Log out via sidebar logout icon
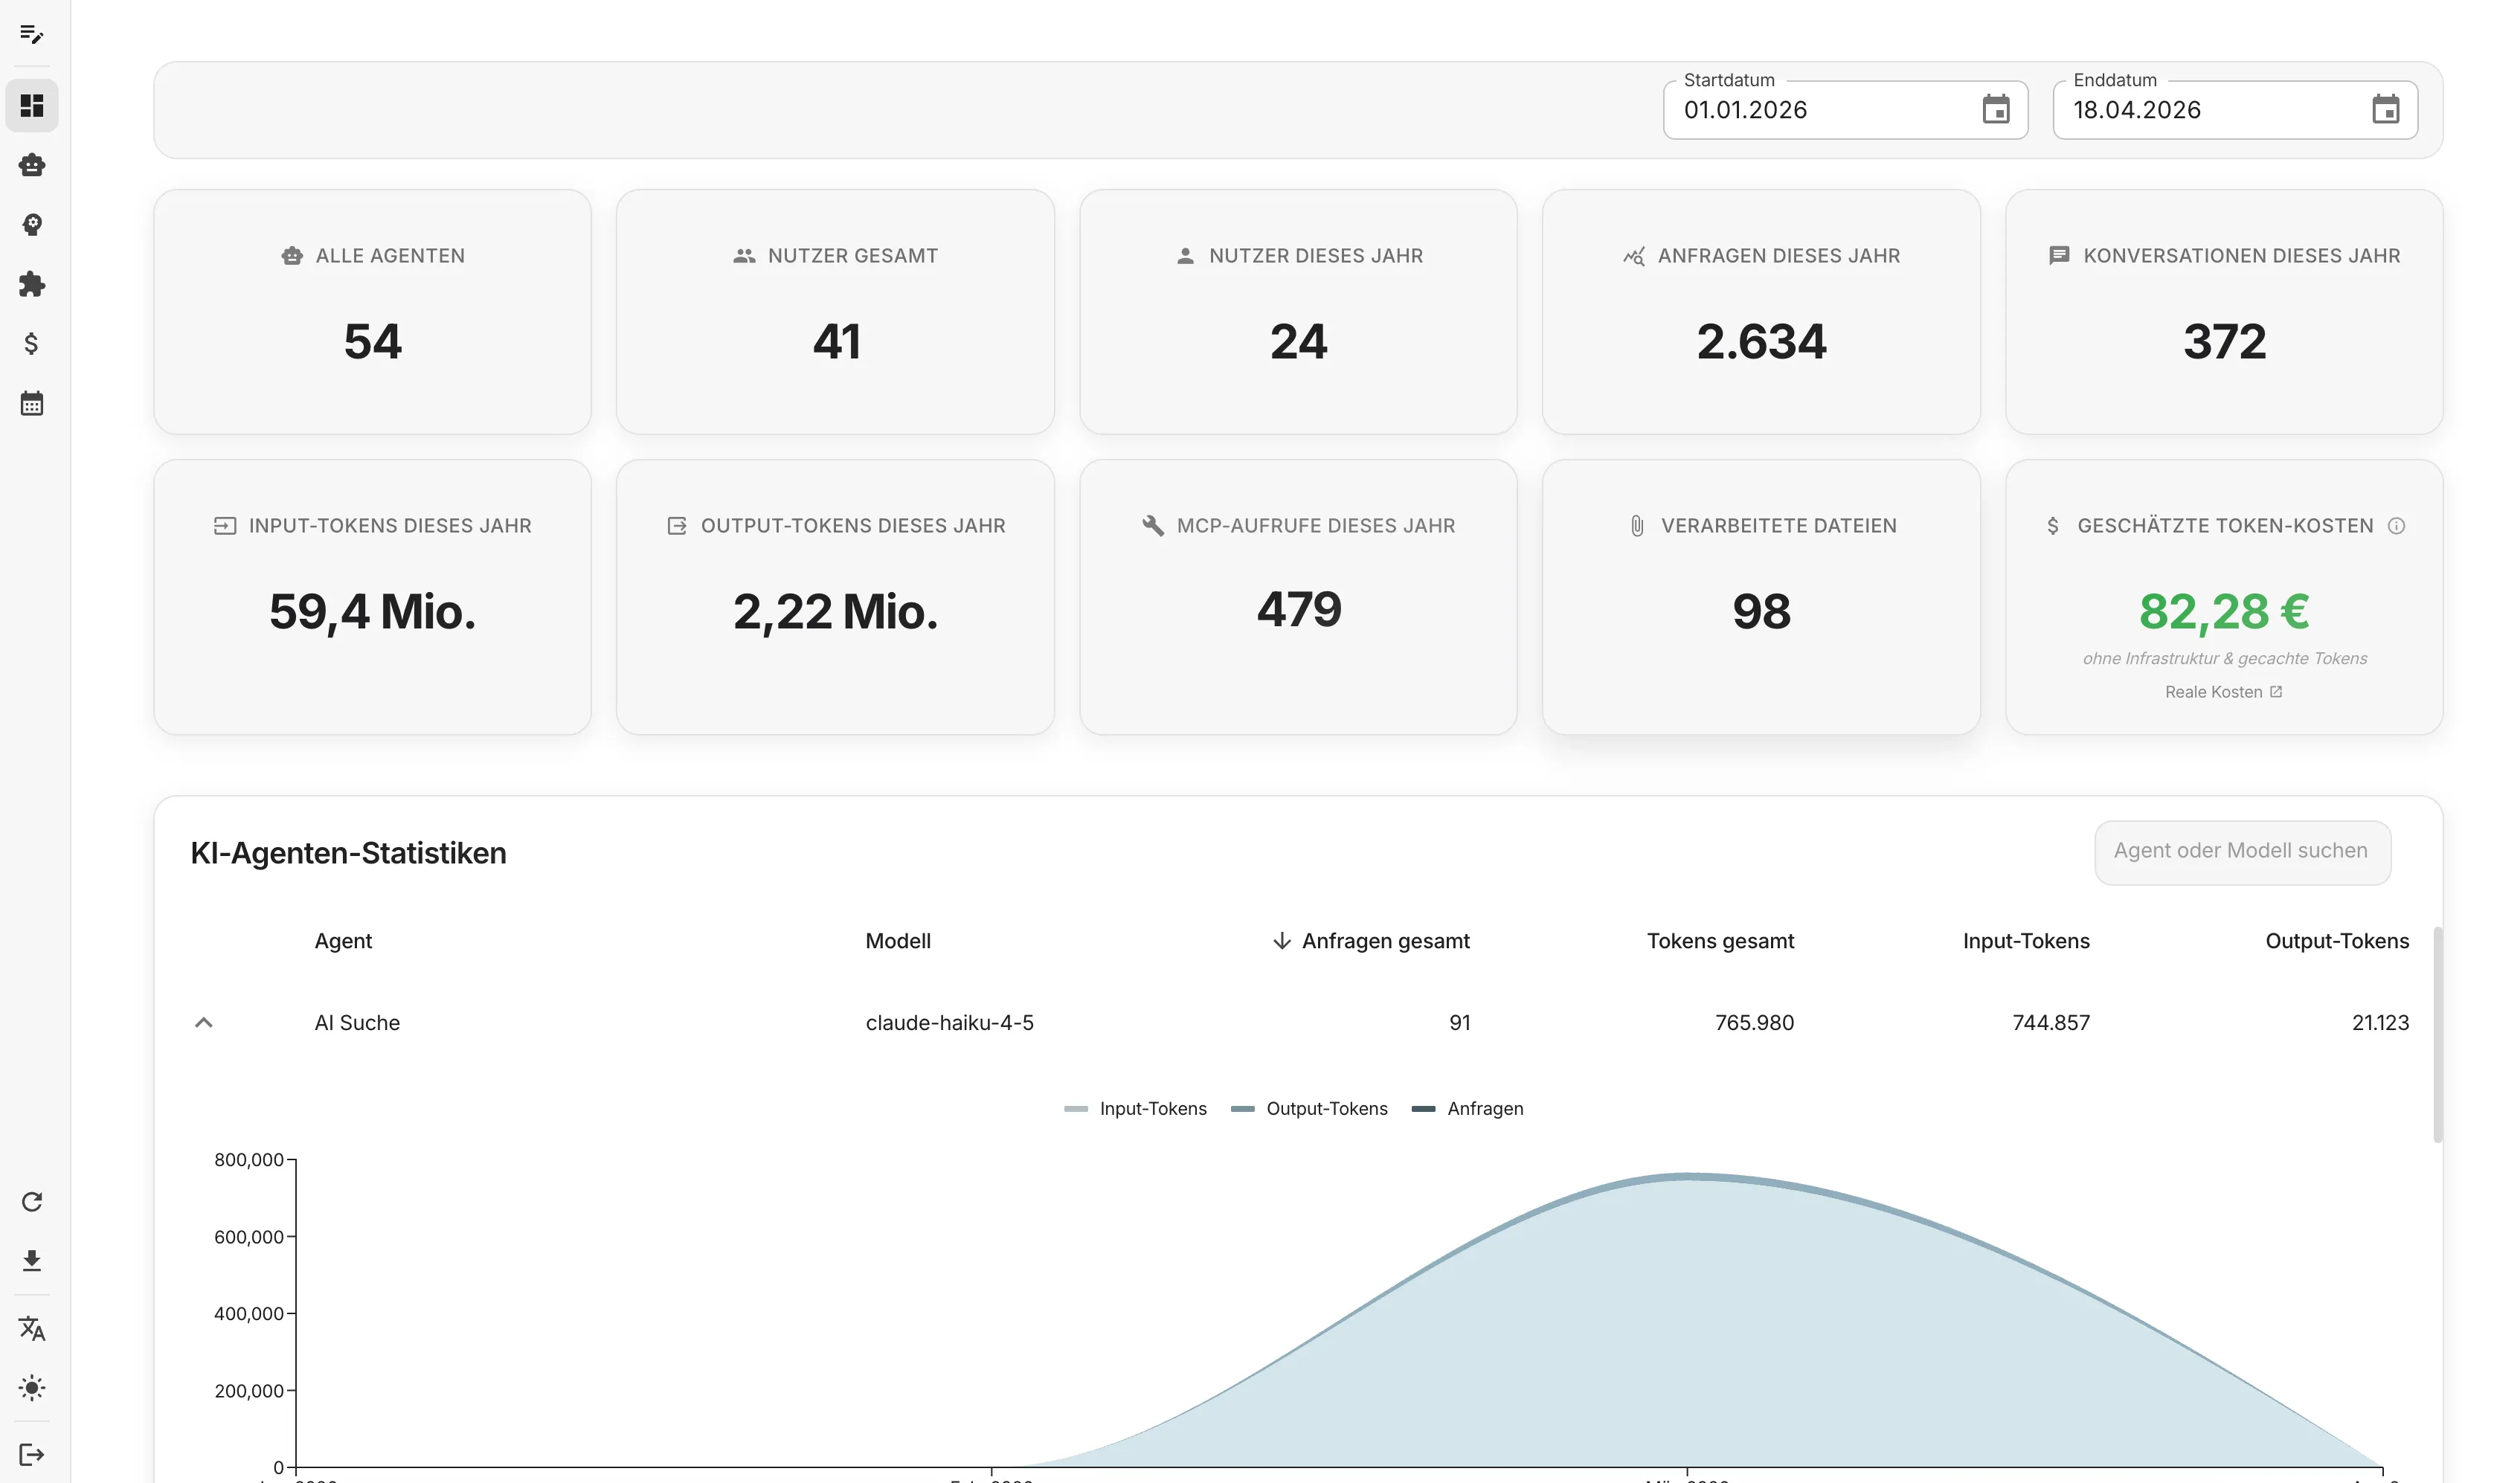Screen dimensions: 2520x1483 33,1453
